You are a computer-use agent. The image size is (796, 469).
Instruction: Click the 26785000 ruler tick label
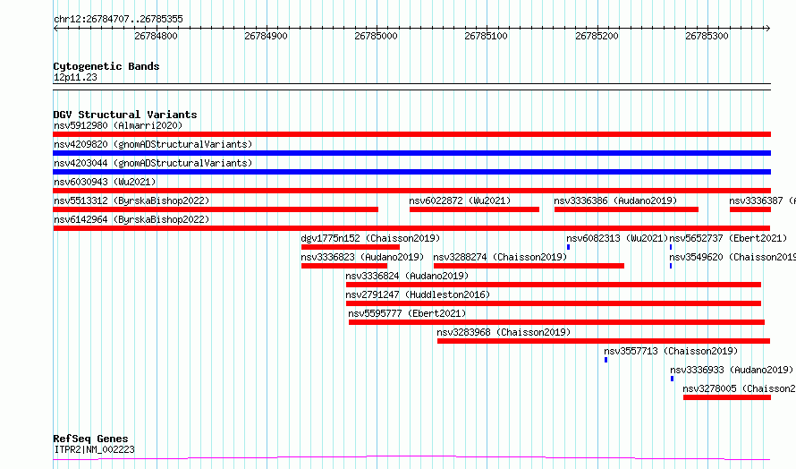[x=377, y=36]
